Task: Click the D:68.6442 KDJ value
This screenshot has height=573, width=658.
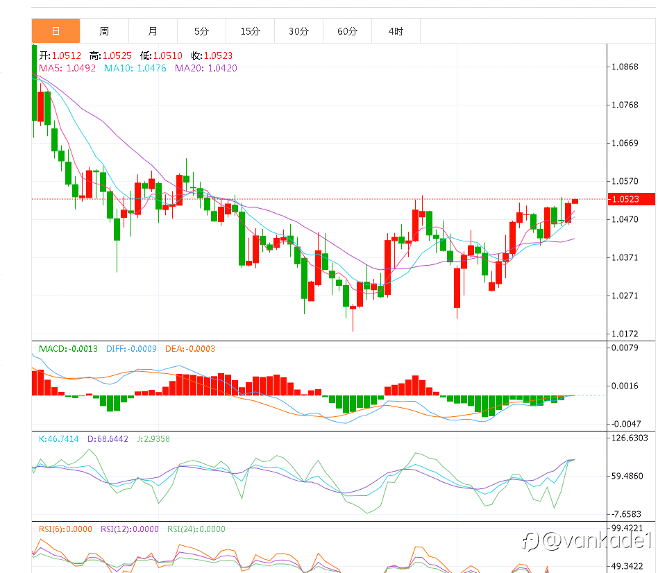Action: tap(108, 439)
